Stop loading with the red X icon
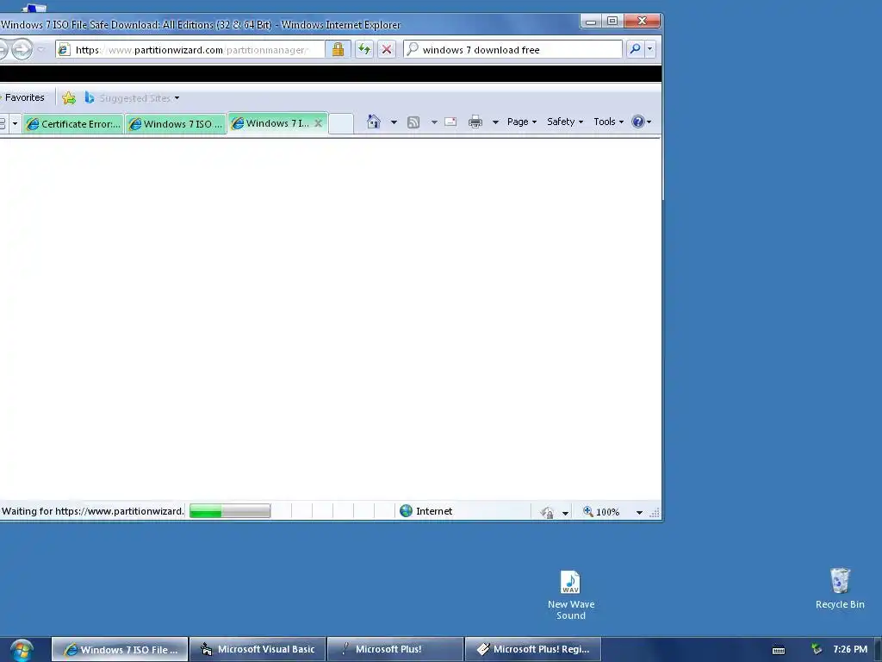882x662 pixels. click(387, 49)
